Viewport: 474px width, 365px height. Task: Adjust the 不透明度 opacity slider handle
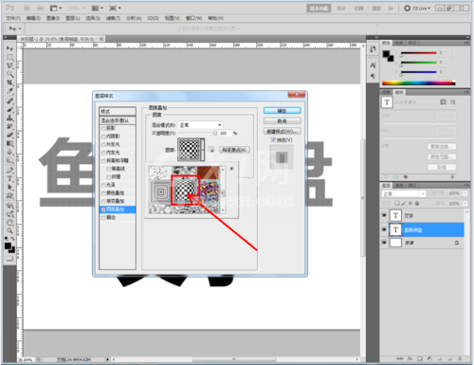click(215, 133)
